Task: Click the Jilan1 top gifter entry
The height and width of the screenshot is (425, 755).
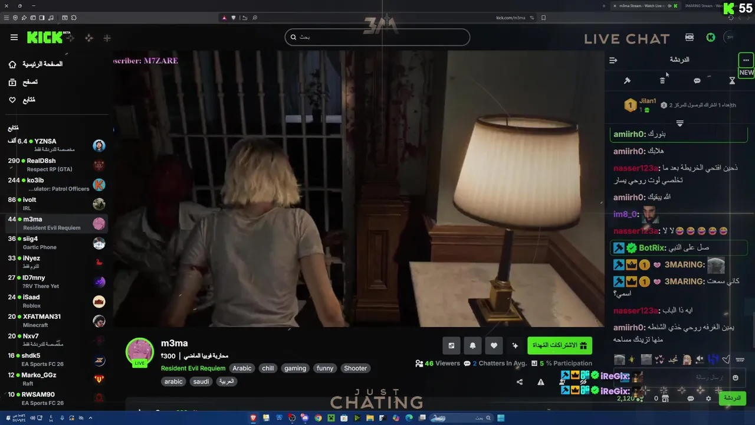Action: [x=641, y=105]
